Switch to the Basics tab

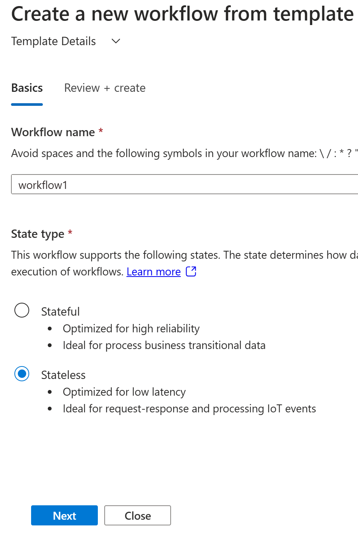27,88
